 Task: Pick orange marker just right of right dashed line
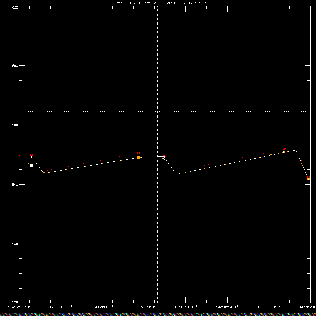(x=176, y=174)
